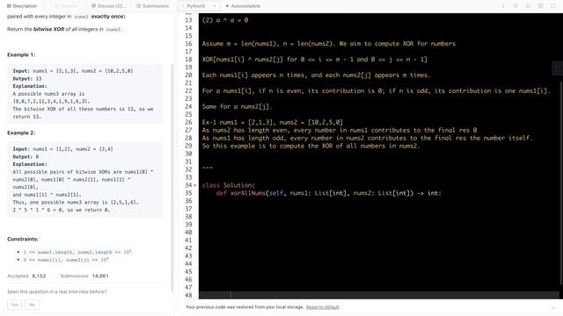Toggle the Autocomplete option
The width and height of the screenshot is (563, 316).
243,6
